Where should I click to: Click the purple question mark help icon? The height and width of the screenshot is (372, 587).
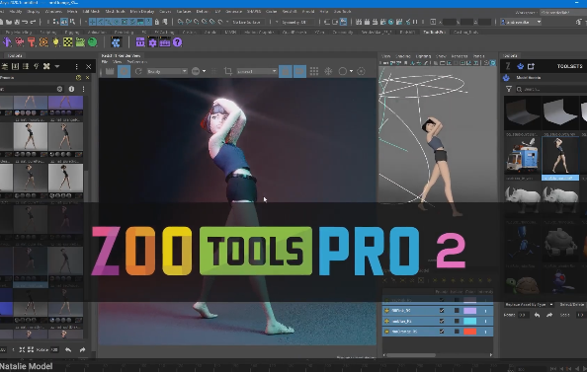tap(177, 42)
